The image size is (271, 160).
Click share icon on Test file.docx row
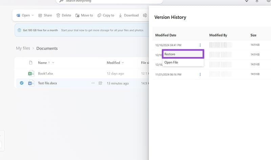tap(100, 83)
